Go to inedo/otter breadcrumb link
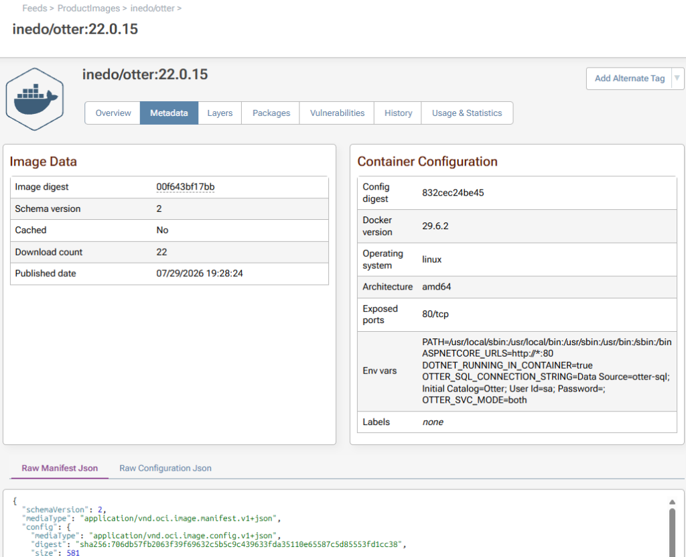 coord(152,8)
